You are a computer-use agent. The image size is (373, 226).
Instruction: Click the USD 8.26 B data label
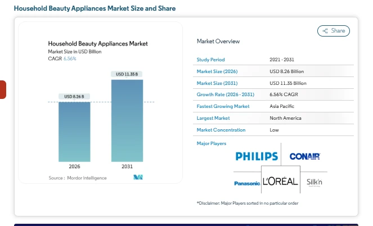point(74,97)
